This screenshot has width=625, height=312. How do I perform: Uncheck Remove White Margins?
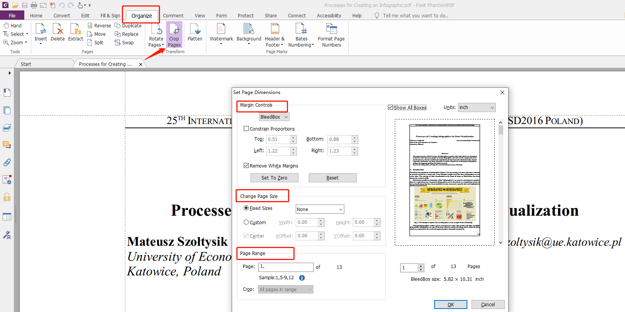pos(246,166)
